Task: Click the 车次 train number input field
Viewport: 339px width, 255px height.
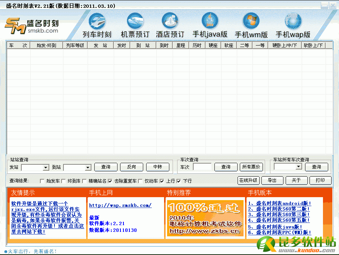Action: (x=202, y=167)
